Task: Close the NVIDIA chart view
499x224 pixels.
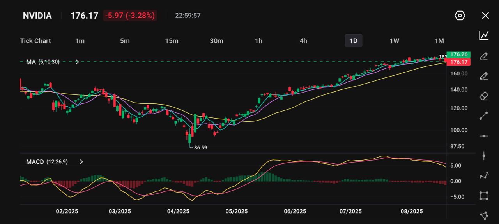Action: tap(485, 16)
